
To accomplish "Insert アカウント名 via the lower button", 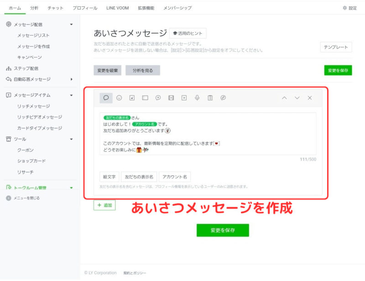I will [175, 177].
